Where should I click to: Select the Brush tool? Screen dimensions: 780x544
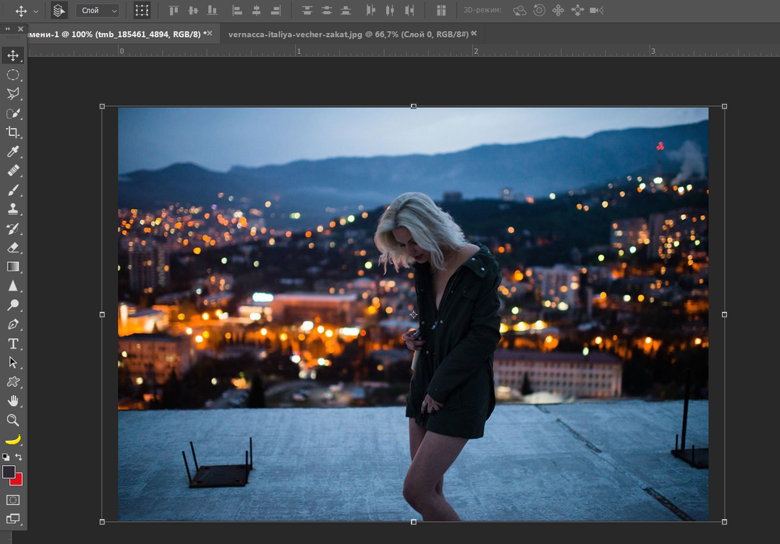[x=13, y=190]
